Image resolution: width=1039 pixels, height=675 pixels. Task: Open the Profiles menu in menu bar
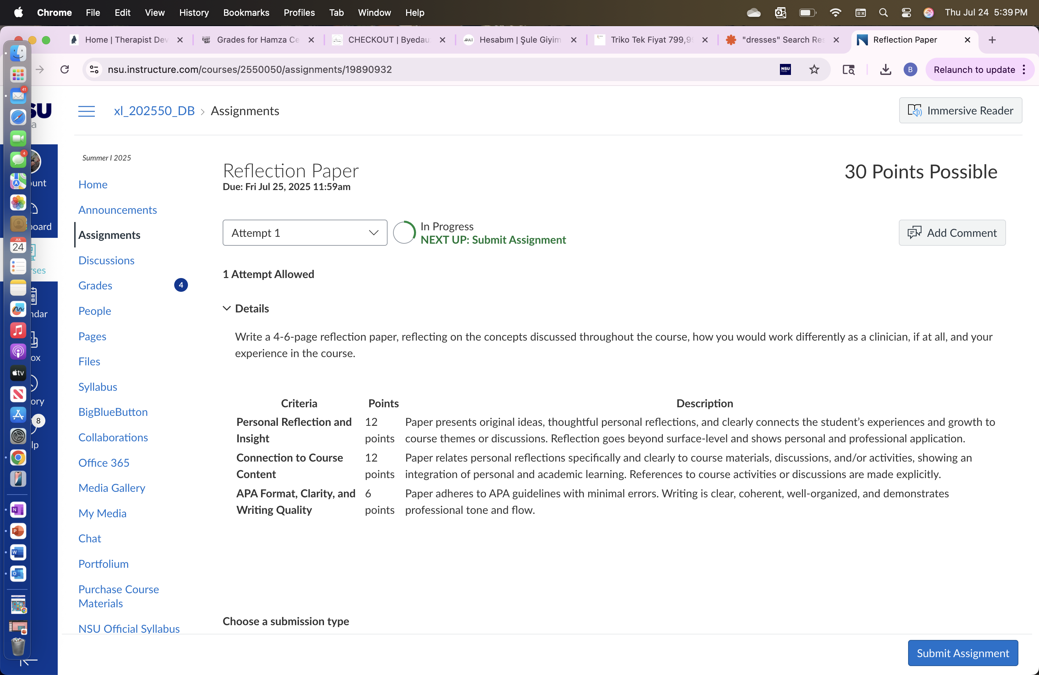pyautogui.click(x=299, y=13)
